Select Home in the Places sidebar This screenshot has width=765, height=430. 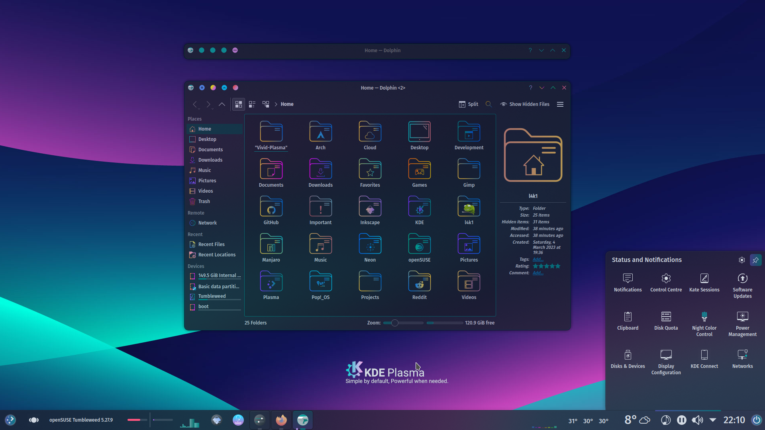pos(214,129)
